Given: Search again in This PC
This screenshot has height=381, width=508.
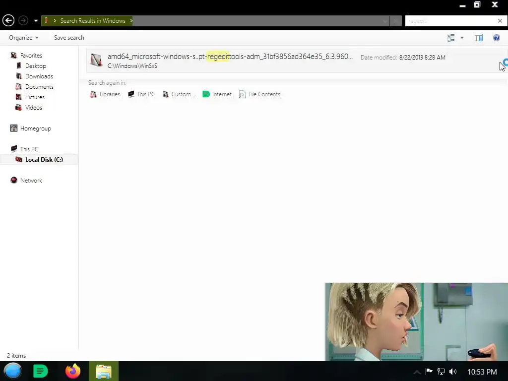Looking at the screenshot, I should coord(141,94).
